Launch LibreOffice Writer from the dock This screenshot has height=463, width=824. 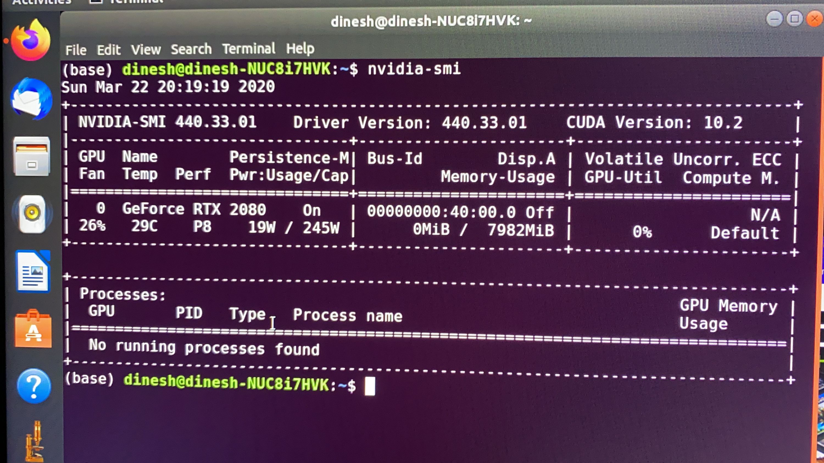[x=33, y=272]
